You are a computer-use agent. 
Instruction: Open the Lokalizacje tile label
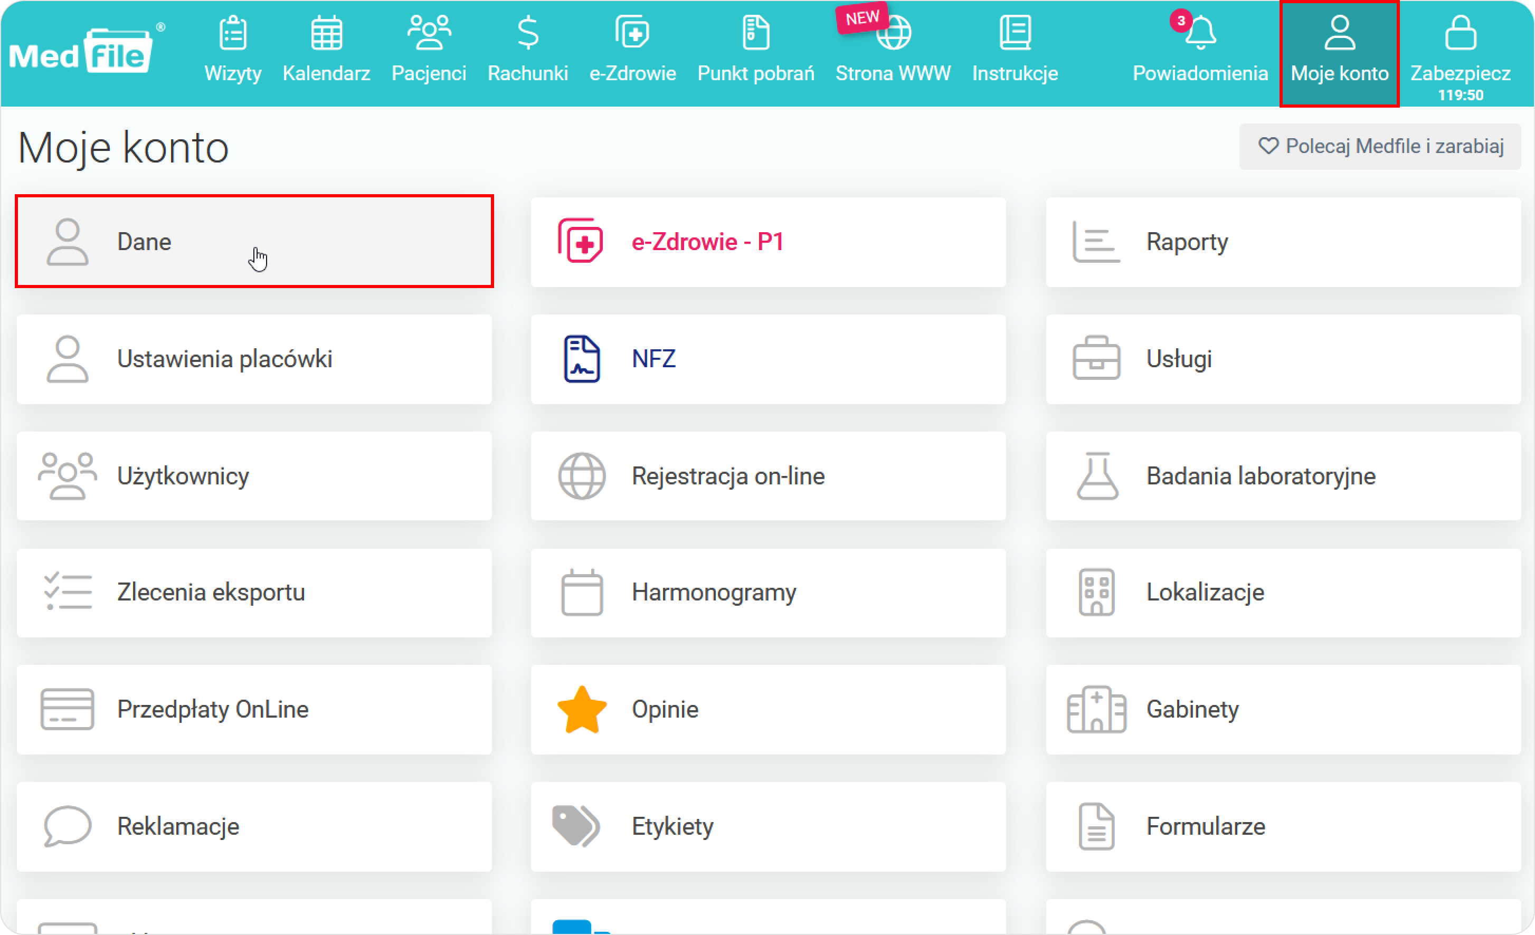coord(1205,592)
